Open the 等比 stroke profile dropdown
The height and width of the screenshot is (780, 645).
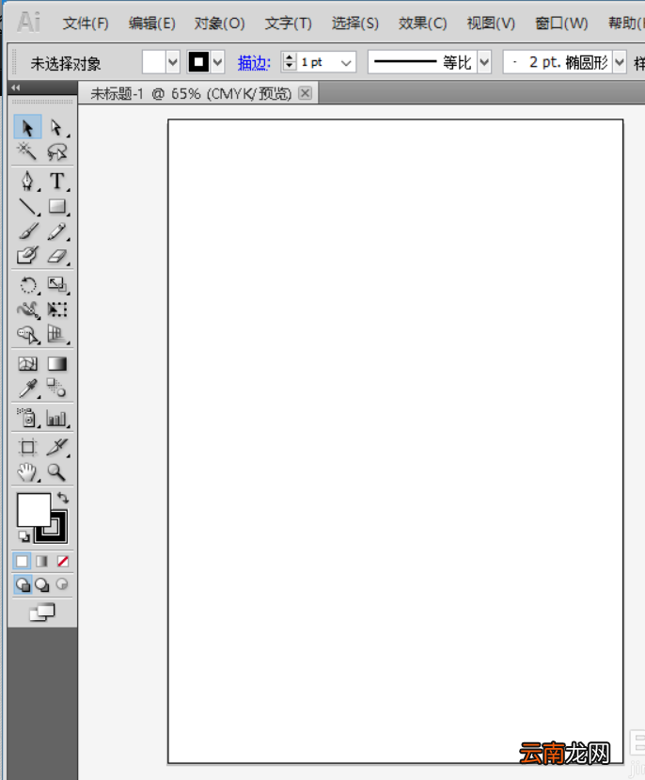(x=484, y=63)
